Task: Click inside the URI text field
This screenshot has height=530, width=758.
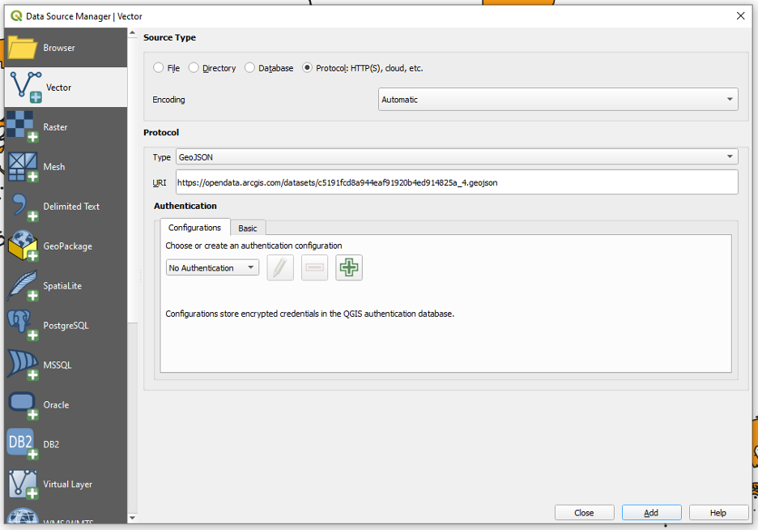Action: pyautogui.click(x=454, y=182)
